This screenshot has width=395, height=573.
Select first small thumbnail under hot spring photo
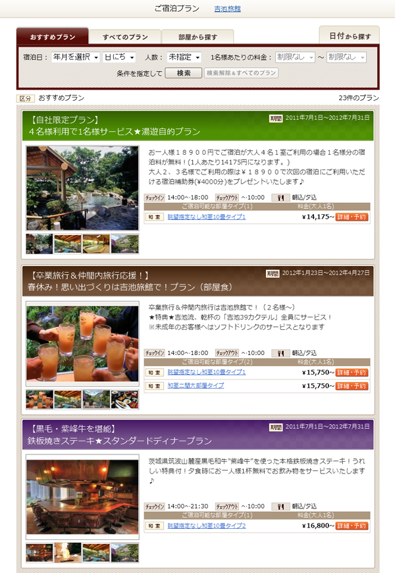coord(39,244)
